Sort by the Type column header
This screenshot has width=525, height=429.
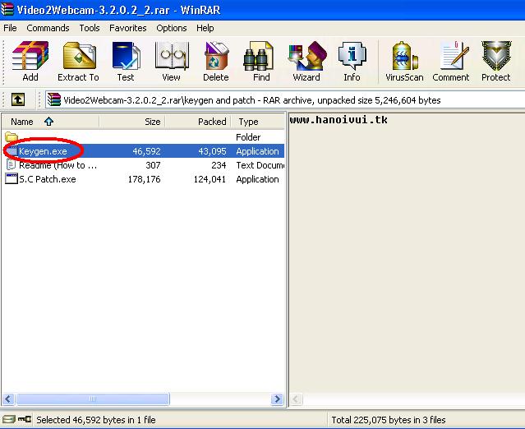[258, 122]
